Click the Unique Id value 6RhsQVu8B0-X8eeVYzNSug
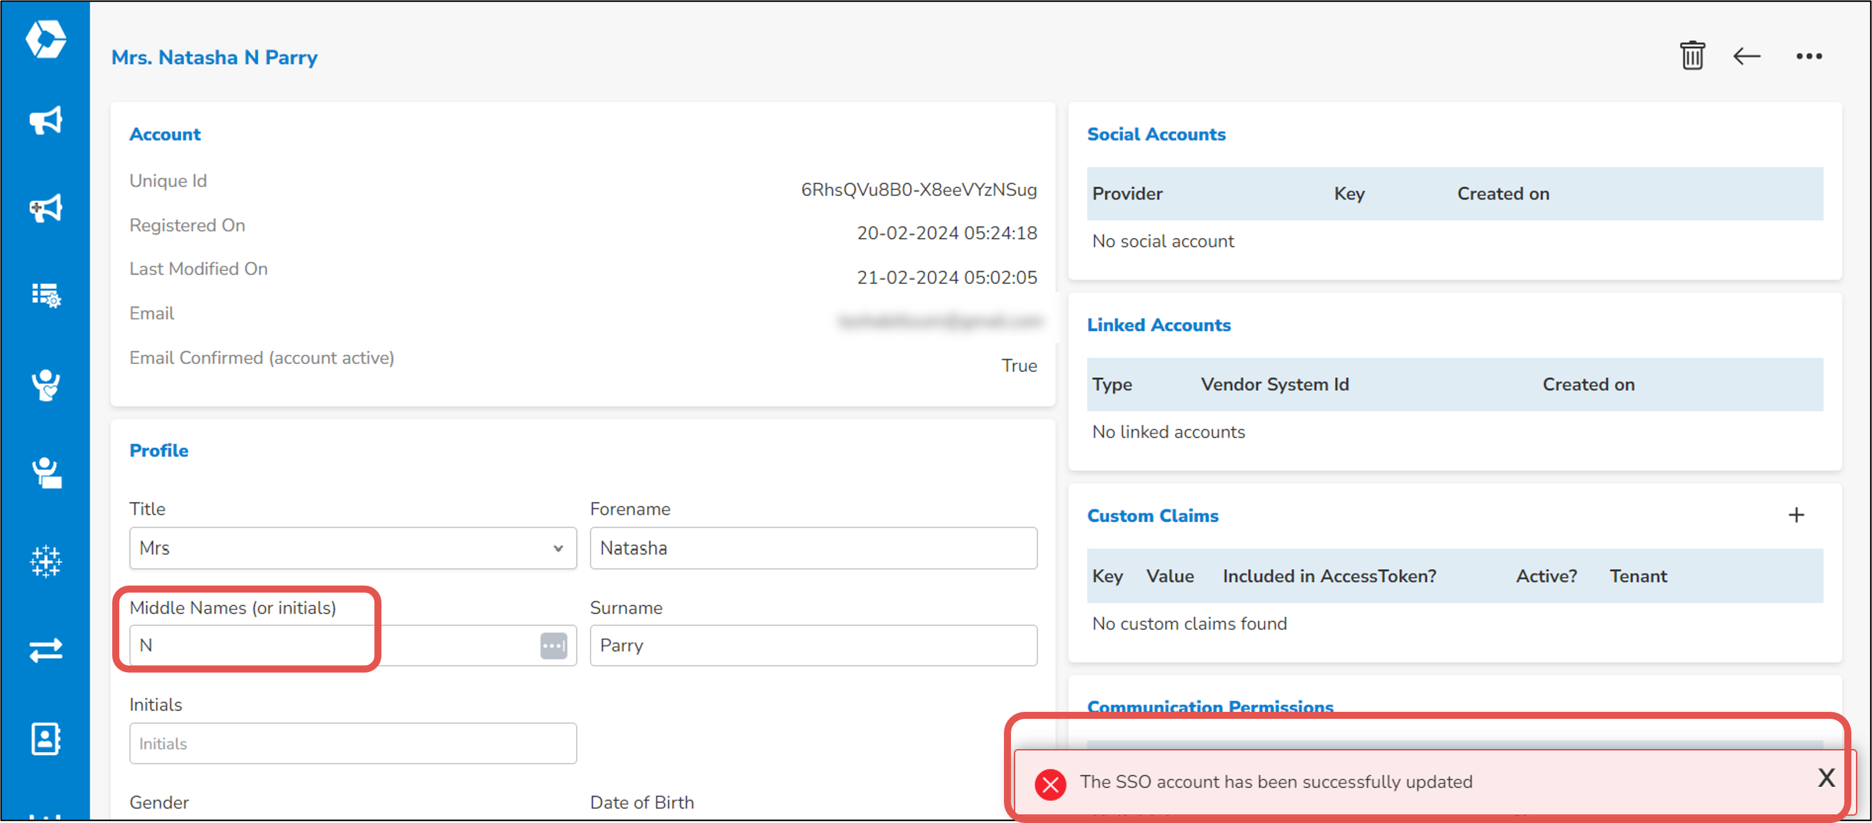The height and width of the screenshot is (823, 1872). [x=918, y=190]
